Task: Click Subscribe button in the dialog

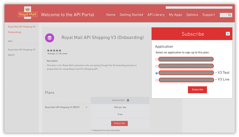Action: click(x=197, y=90)
